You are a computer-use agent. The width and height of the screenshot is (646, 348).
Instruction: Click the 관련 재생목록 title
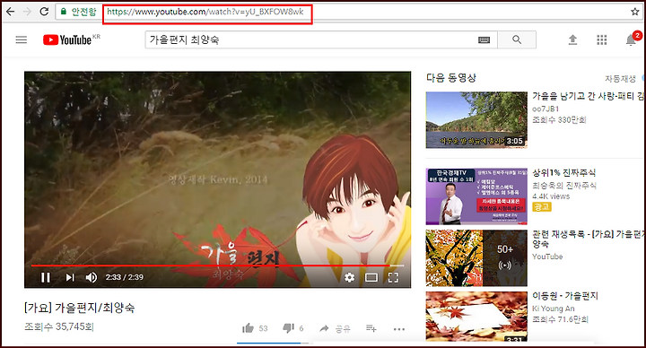tap(589, 239)
